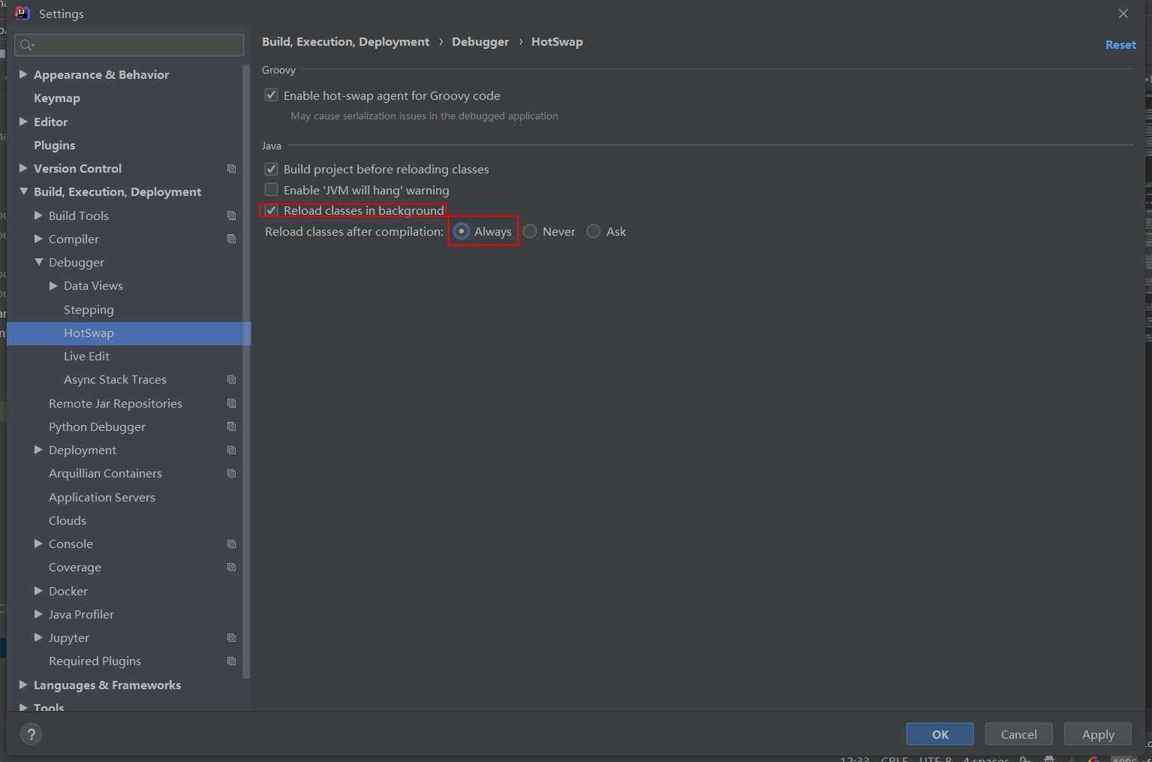
Task: Collapse the Debugger tree node
Action: point(38,262)
